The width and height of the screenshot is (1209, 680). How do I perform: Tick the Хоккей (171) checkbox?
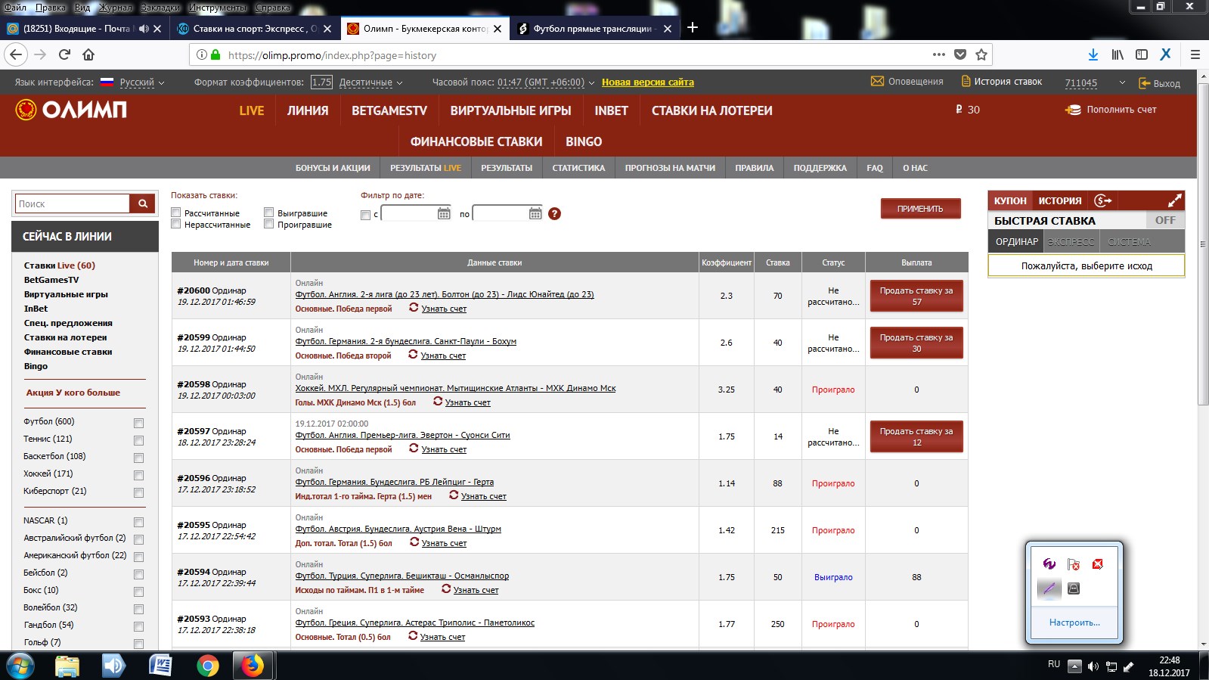[x=138, y=475]
